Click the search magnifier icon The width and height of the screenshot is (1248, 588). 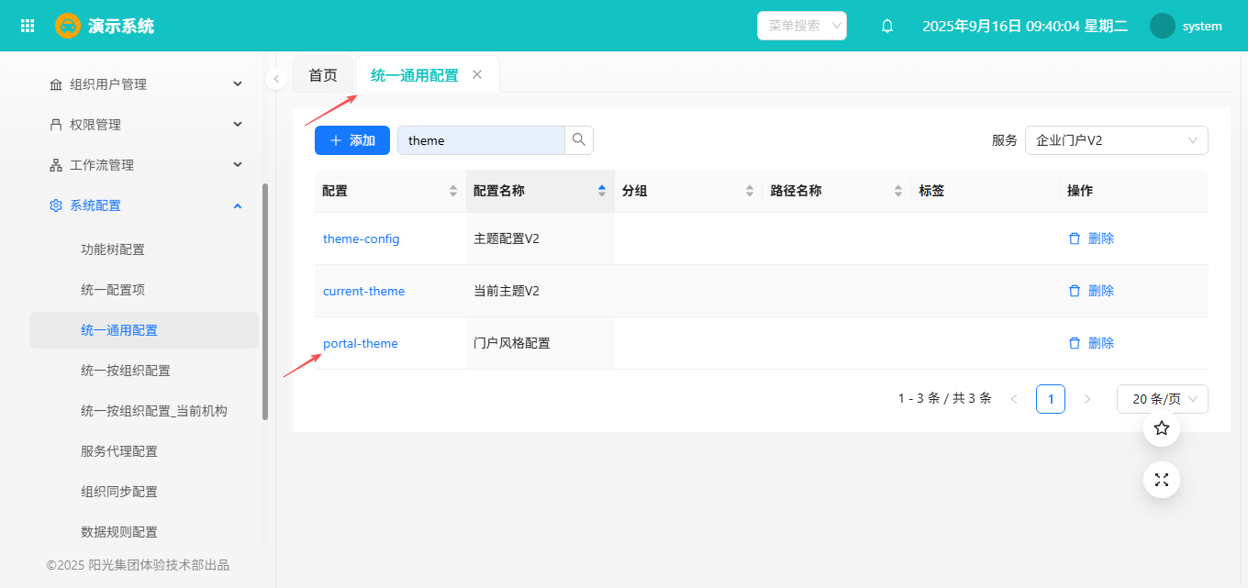(579, 140)
